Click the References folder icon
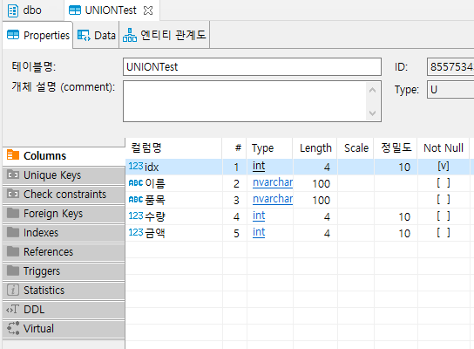 pos(13,251)
